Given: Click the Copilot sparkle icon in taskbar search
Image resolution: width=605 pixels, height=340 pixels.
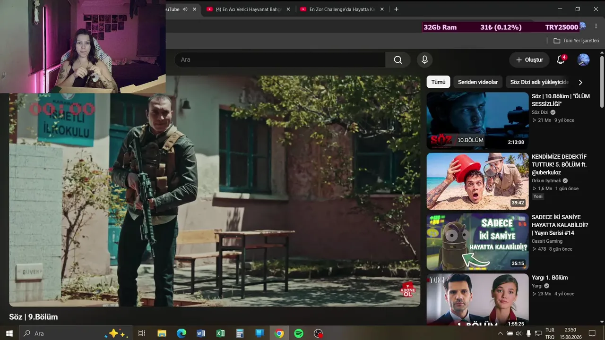Looking at the screenshot, I should pyautogui.click(x=116, y=333).
